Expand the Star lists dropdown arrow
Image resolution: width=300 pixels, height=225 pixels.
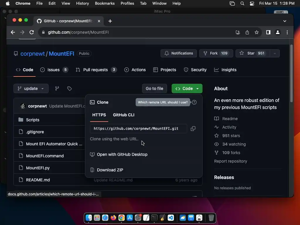[275, 53]
